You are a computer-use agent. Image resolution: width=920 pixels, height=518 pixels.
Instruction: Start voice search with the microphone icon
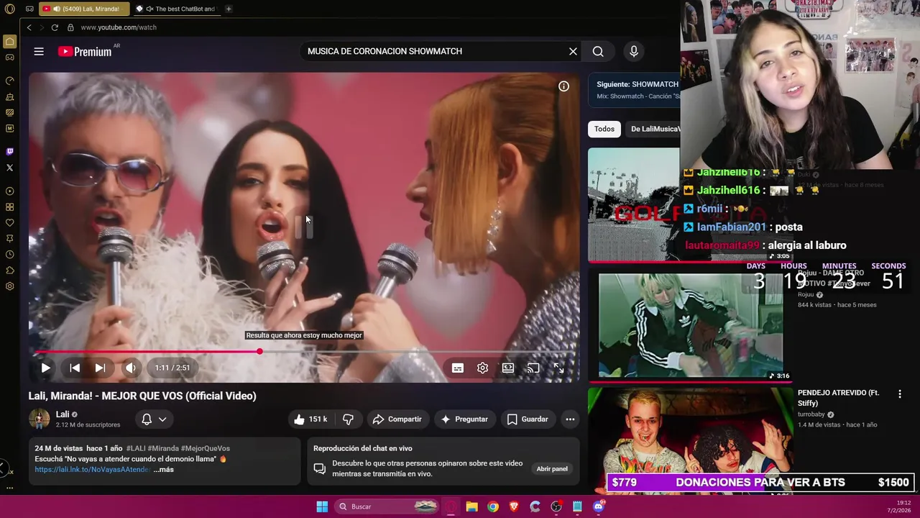633,51
